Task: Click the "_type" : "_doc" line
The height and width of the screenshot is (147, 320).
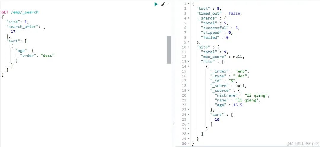Action: pyautogui.click(x=230, y=76)
